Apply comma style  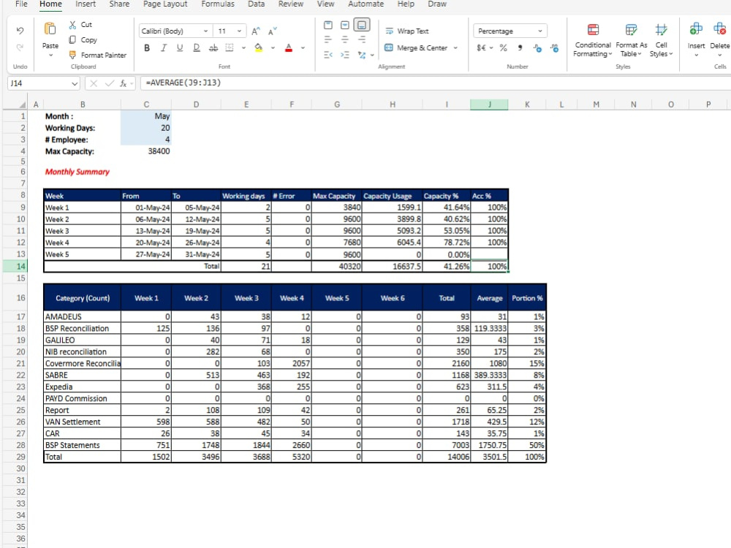pos(520,47)
